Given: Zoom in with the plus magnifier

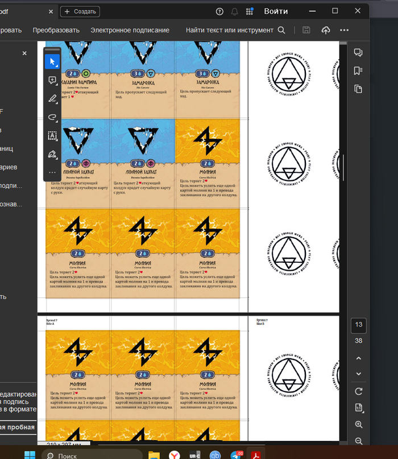Looking at the screenshot, I should click(x=359, y=424).
